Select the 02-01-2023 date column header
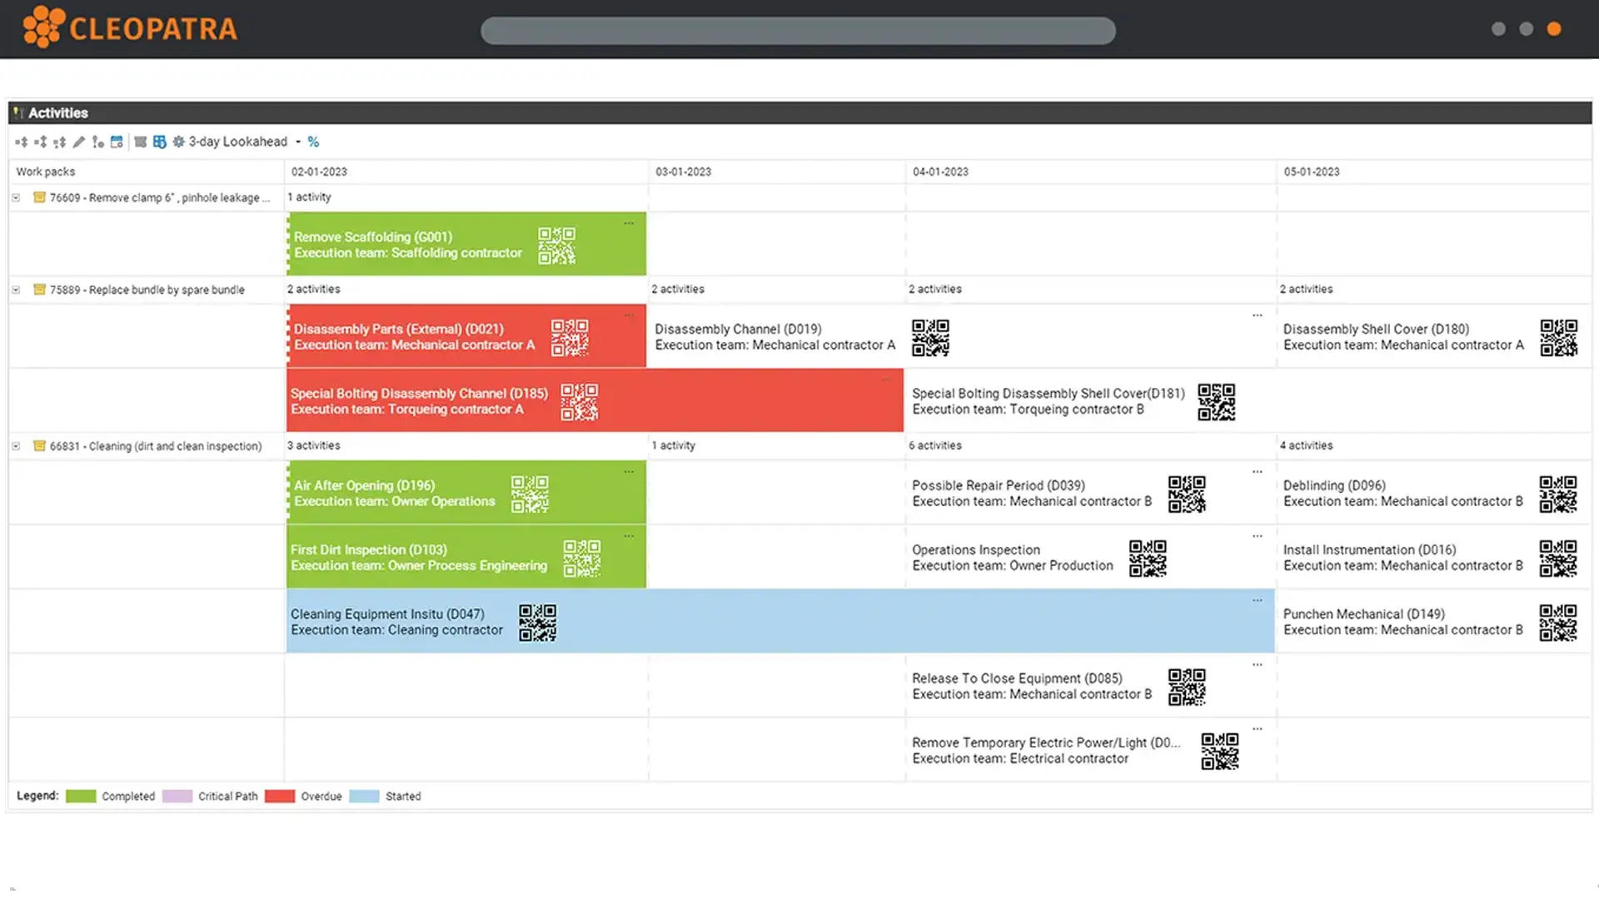This screenshot has width=1599, height=899. click(x=466, y=171)
